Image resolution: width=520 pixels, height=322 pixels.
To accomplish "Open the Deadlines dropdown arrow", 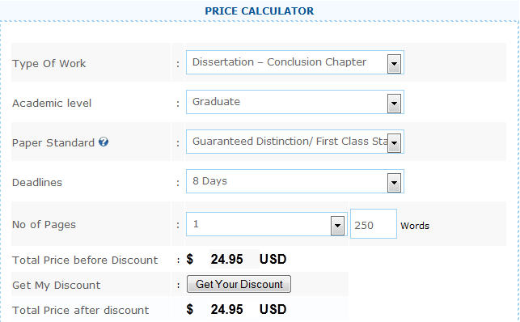I will 394,182.
